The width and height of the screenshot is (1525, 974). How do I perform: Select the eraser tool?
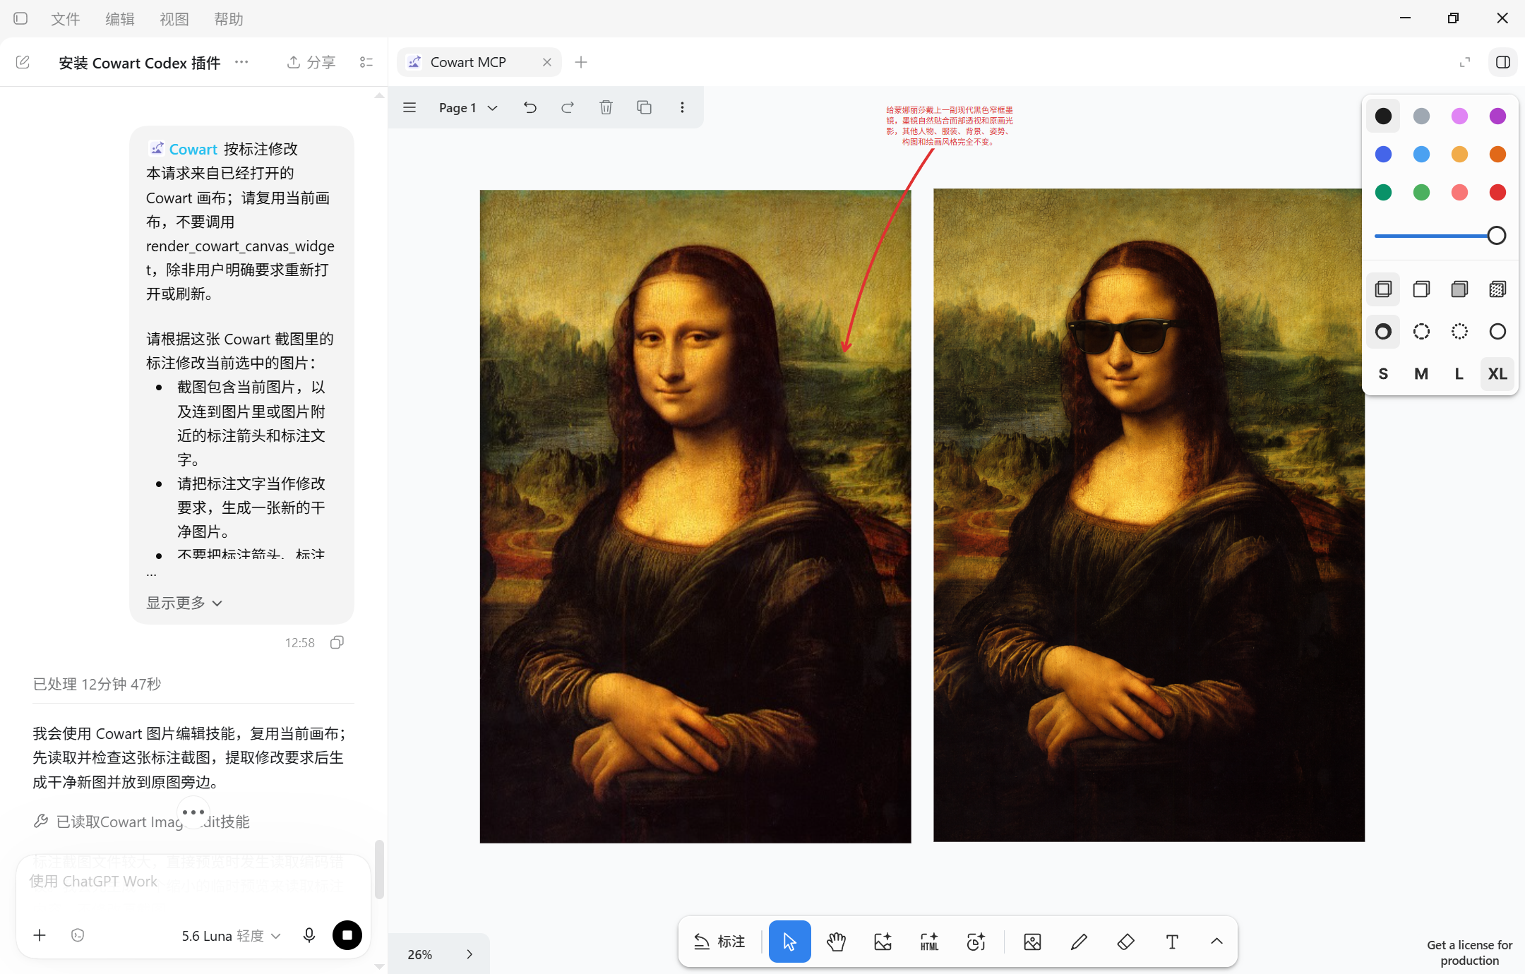click(x=1125, y=942)
